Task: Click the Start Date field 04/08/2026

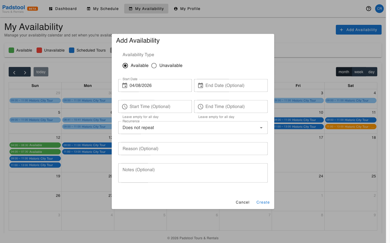Action: pos(155,86)
